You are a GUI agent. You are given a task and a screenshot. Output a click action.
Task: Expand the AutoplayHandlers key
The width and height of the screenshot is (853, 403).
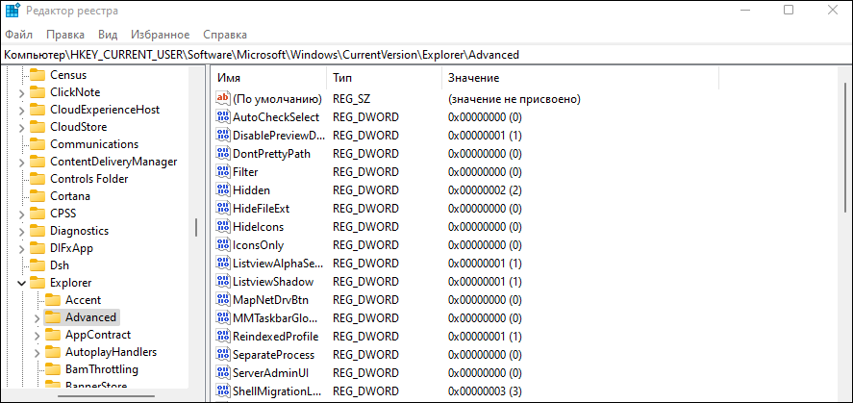pos(37,353)
